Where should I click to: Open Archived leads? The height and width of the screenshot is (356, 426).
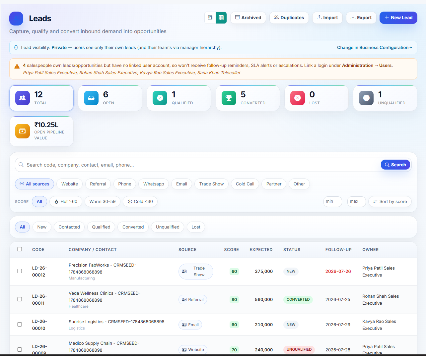click(x=248, y=18)
